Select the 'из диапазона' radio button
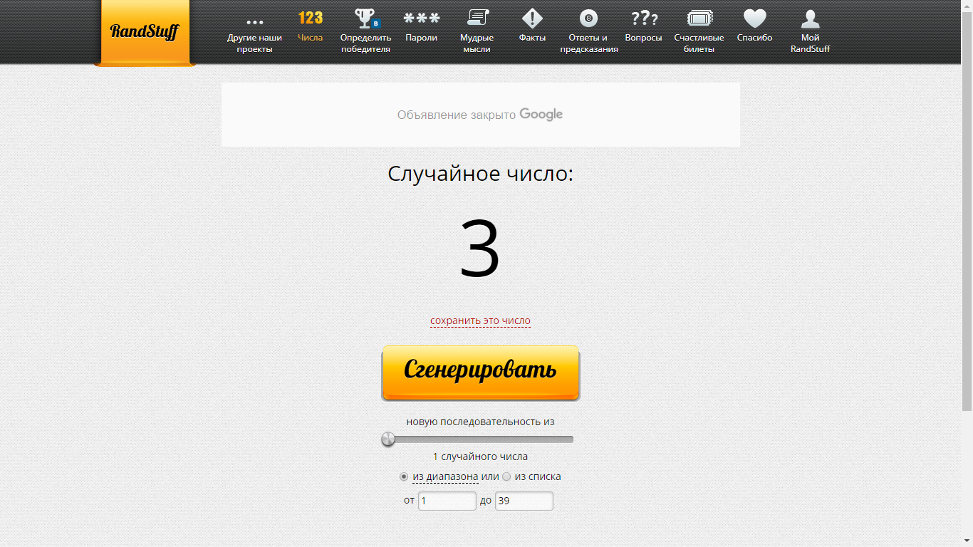This screenshot has width=973, height=547. pos(404,476)
